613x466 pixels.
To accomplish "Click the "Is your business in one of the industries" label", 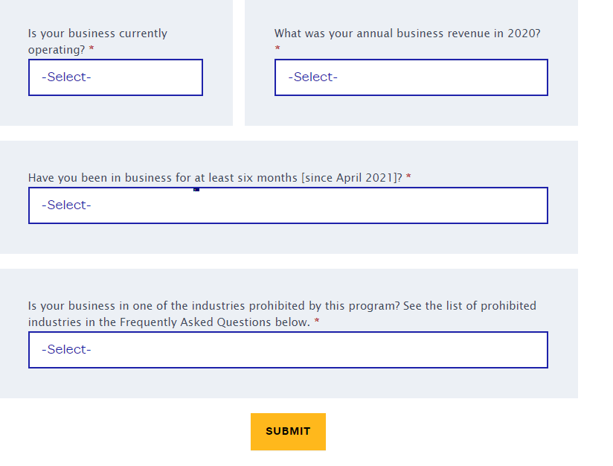I will (x=281, y=306).
